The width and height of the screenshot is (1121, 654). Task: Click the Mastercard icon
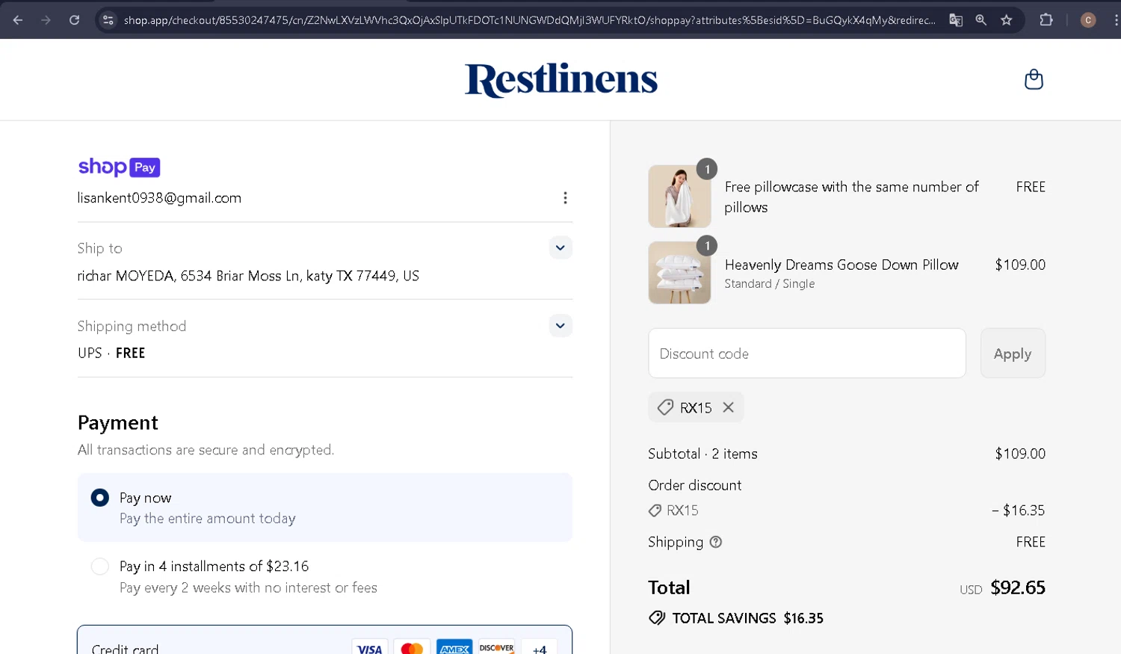(x=412, y=648)
